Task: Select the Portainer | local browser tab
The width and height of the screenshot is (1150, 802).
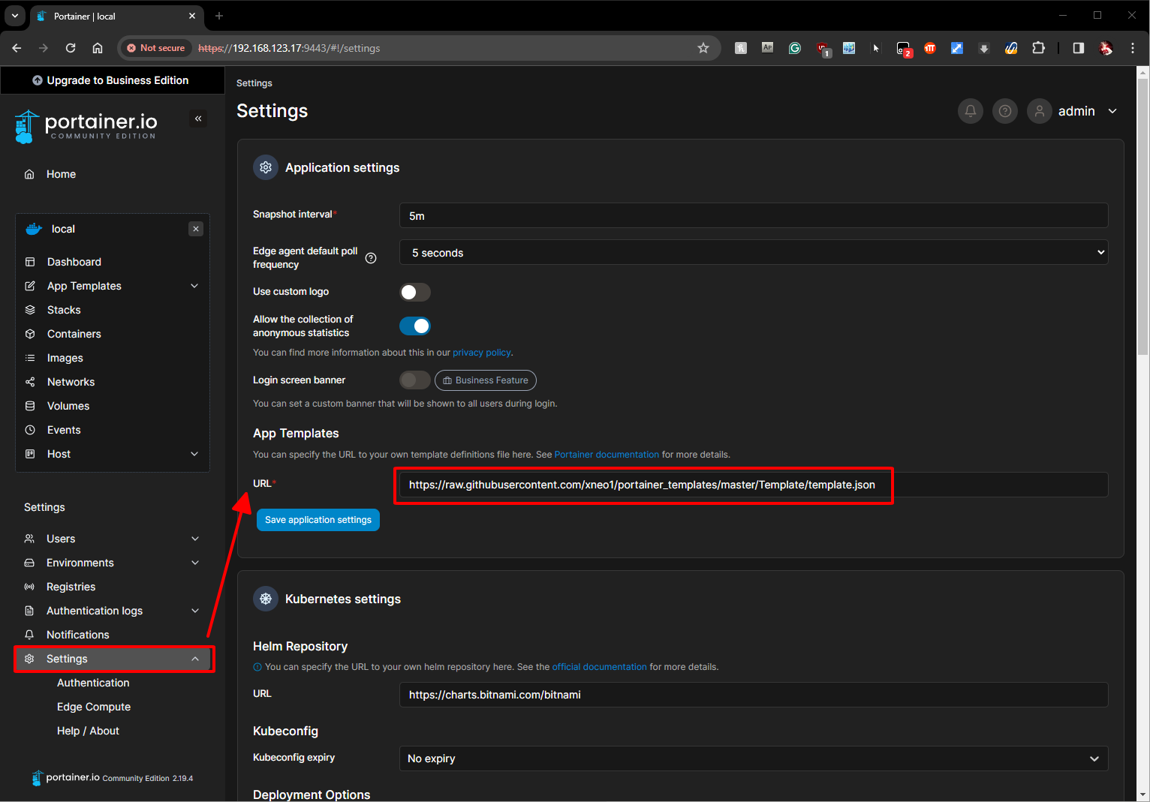Action: coord(116,16)
